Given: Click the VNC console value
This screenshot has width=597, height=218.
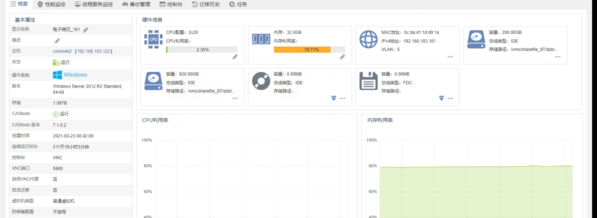Looking at the screenshot, I should [58, 158].
